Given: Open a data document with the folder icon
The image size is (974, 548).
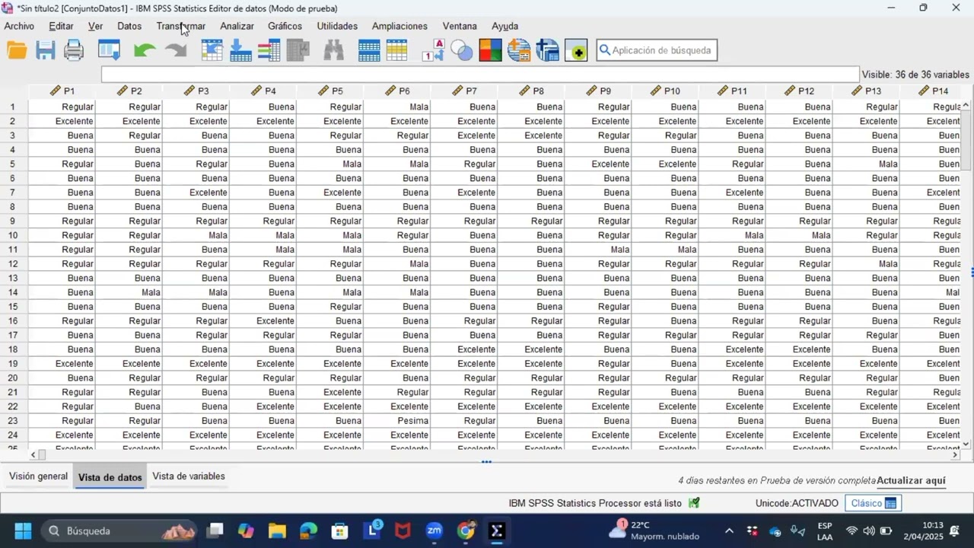Looking at the screenshot, I should click(17, 50).
